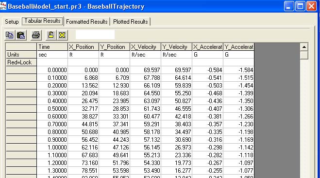Image resolution: width=320 pixels, height=178 pixels.
Task: Switch to Formatted Results tab
Action: tap(87, 22)
